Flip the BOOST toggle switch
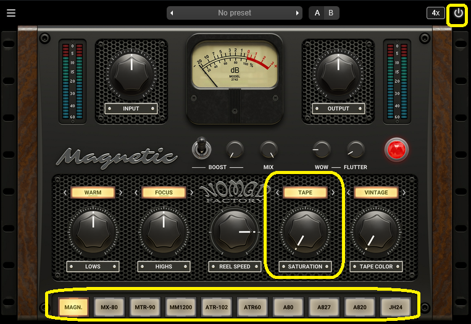 pyautogui.click(x=201, y=148)
